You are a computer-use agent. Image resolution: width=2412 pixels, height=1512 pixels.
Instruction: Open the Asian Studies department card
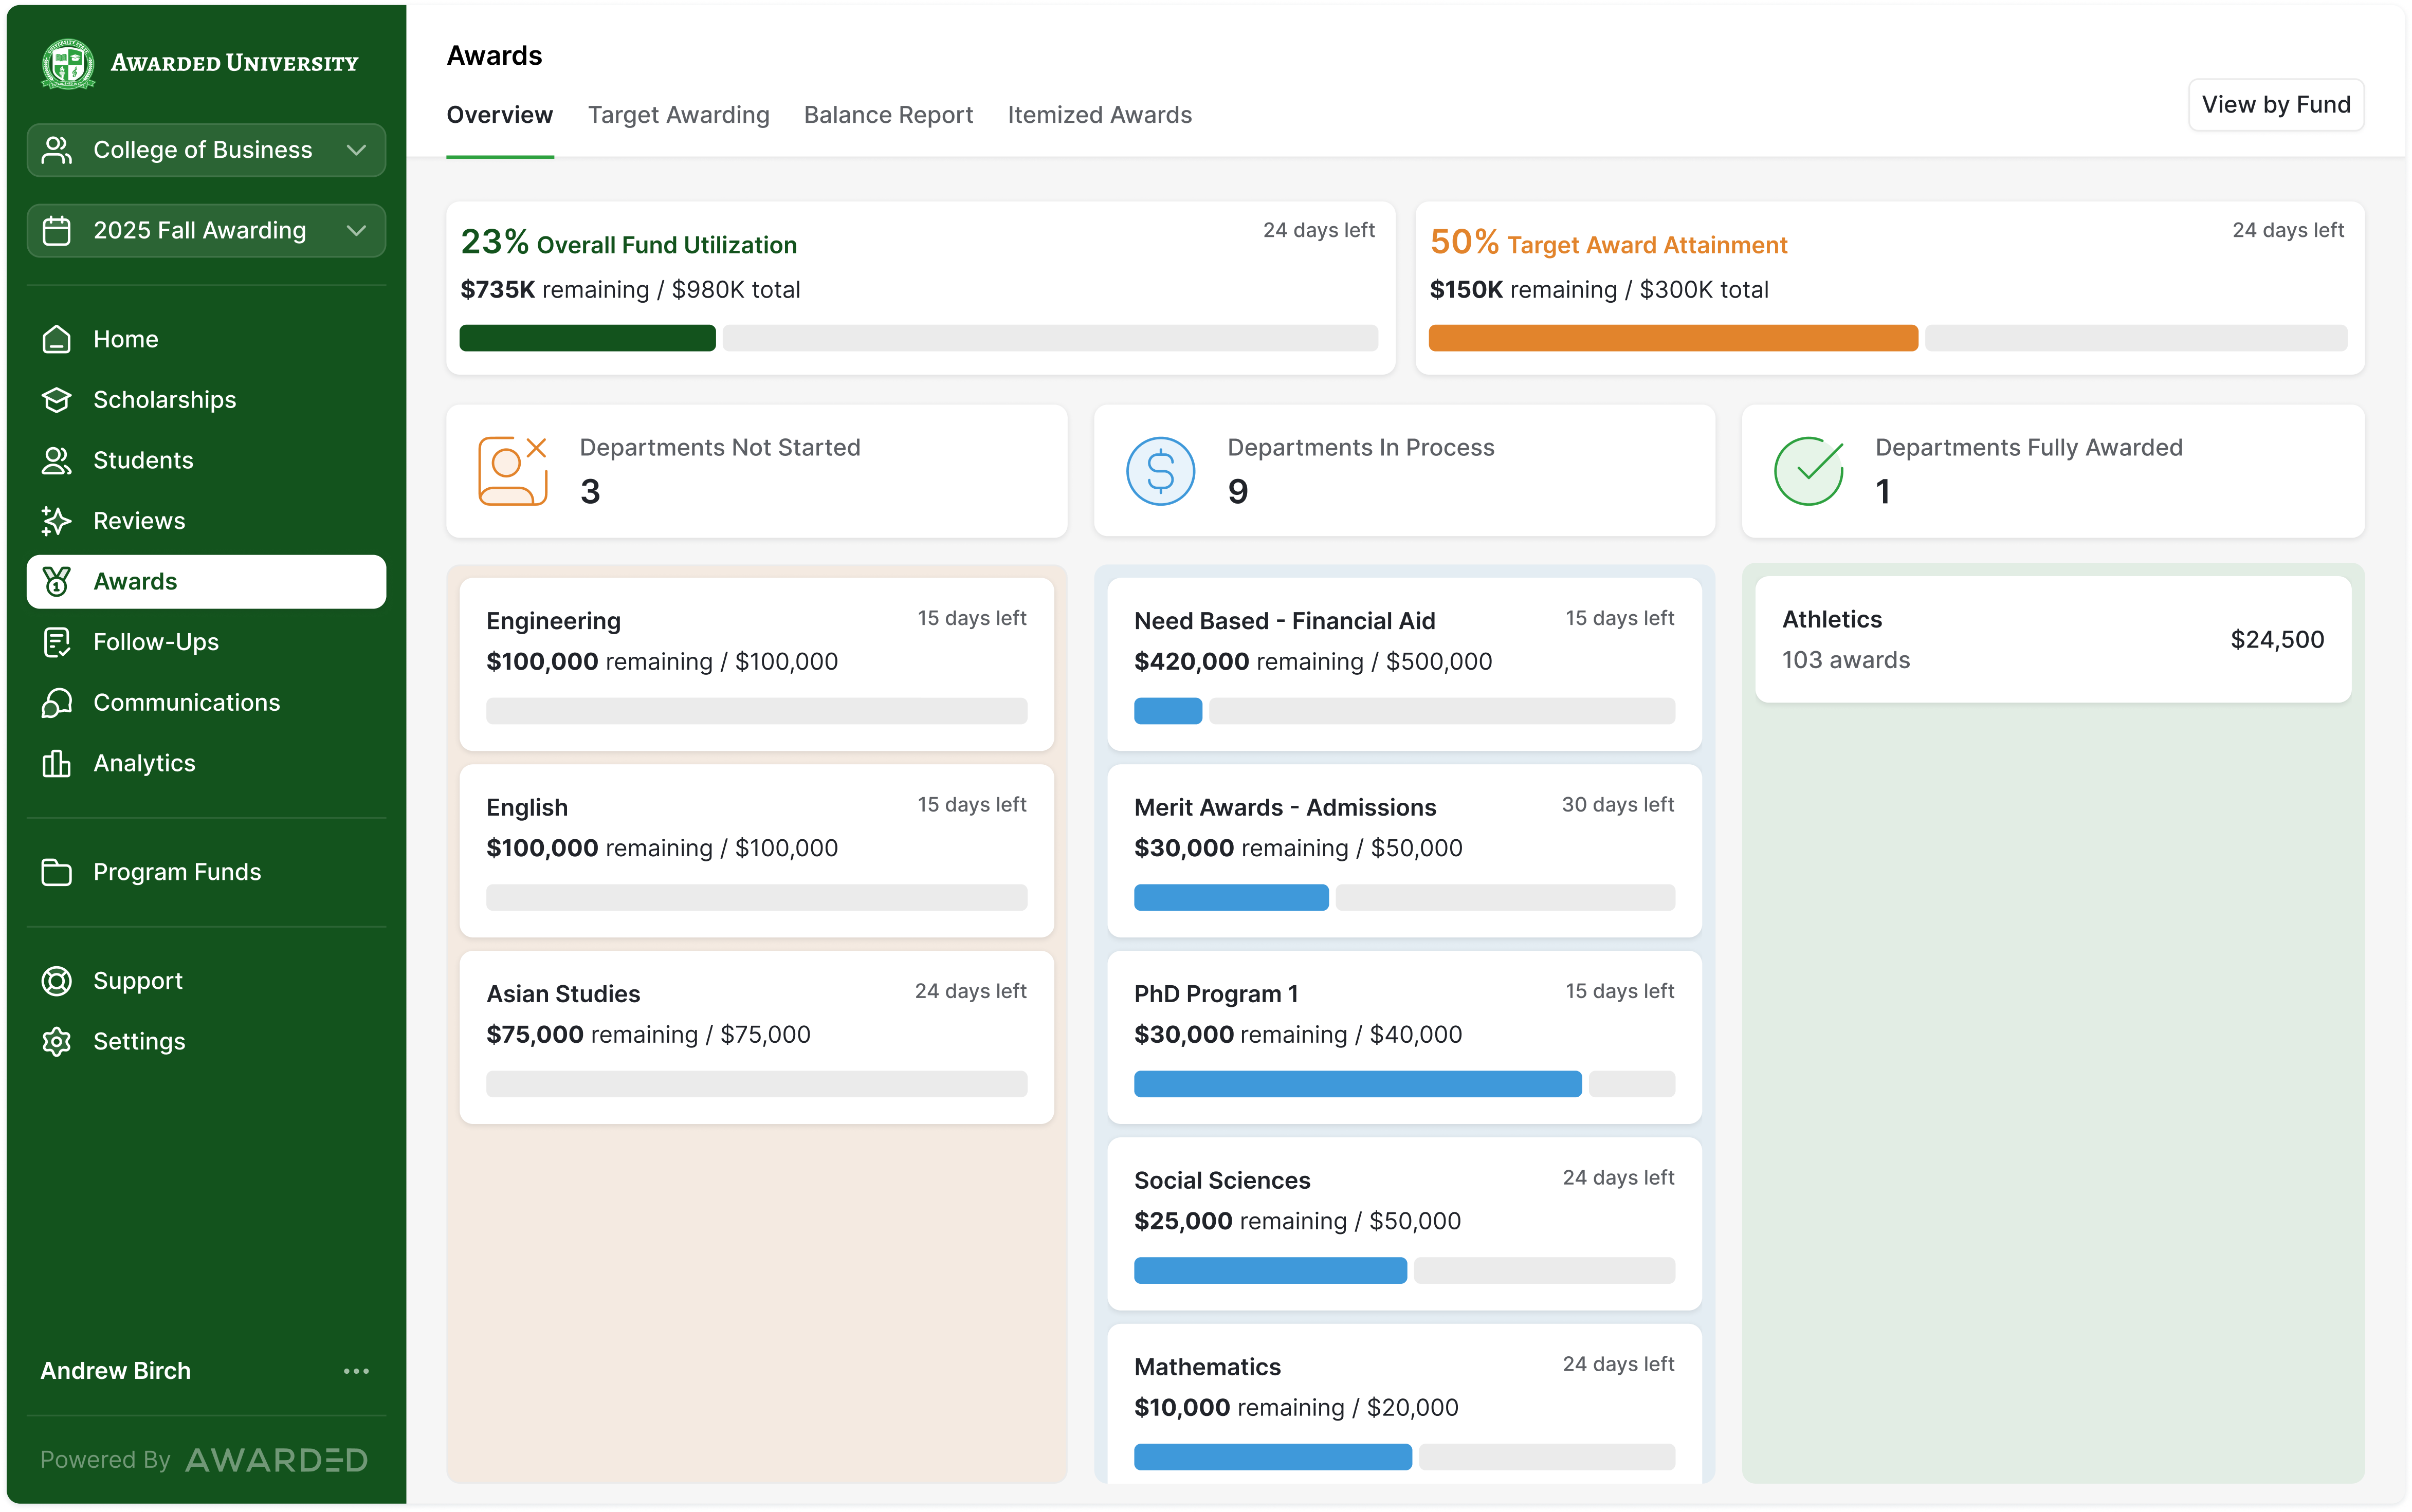(757, 1037)
